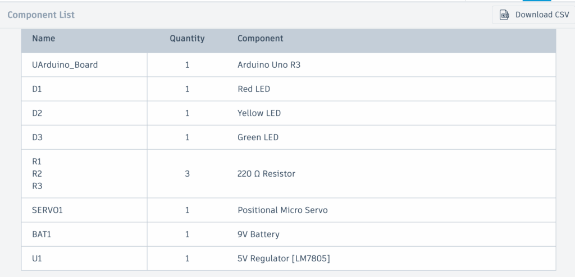575x277 pixels.
Task: Click the Quantity column header
Action: (x=187, y=39)
